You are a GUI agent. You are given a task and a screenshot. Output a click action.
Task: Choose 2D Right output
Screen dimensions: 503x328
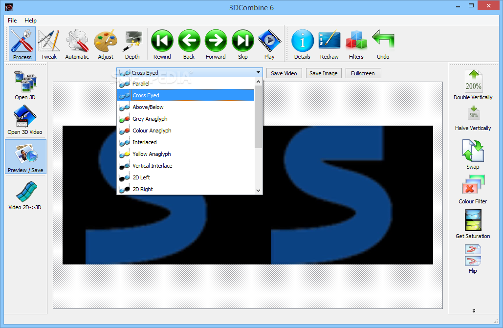pyautogui.click(x=186, y=189)
